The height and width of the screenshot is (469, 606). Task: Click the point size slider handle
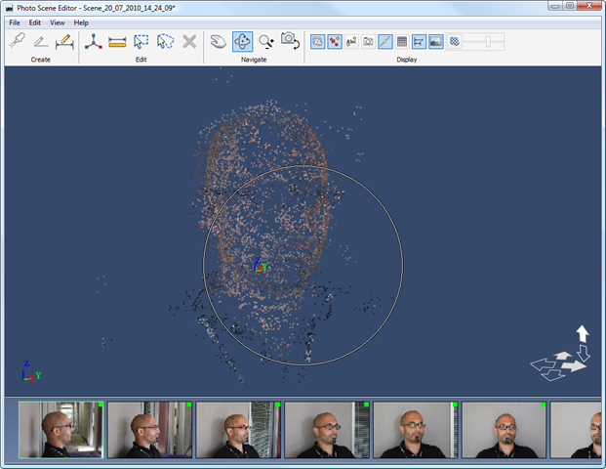(x=486, y=42)
